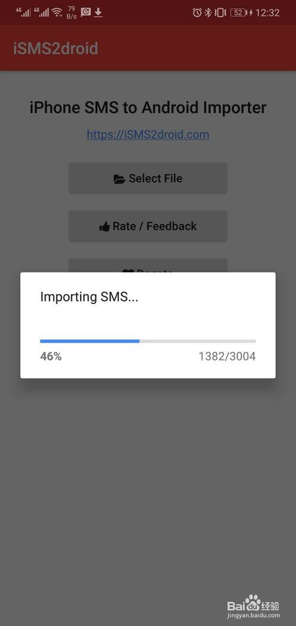Tap the Wi-Fi signal status icon

pyautogui.click(x=57, y=13)
